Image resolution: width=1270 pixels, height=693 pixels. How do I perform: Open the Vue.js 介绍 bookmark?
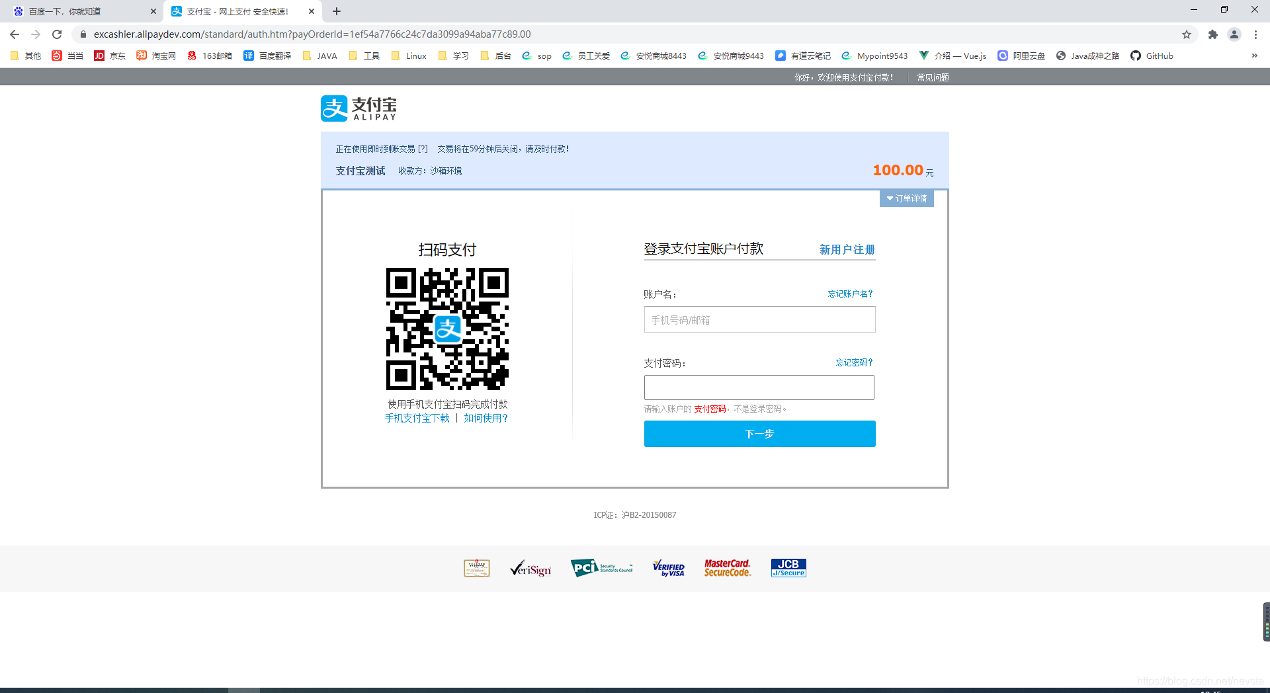coord(952,56)
